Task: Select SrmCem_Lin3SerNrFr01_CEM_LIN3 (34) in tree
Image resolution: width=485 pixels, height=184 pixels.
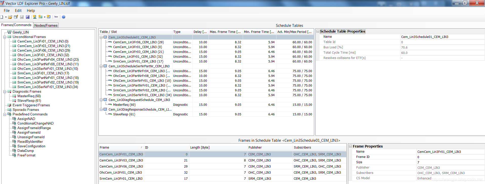Action: [48, 87]
